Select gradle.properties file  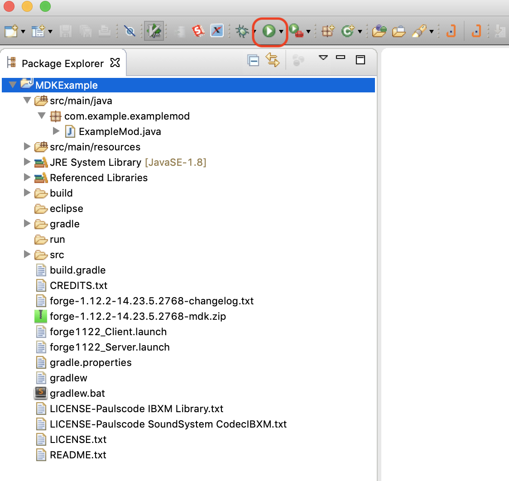coord(91,362)
